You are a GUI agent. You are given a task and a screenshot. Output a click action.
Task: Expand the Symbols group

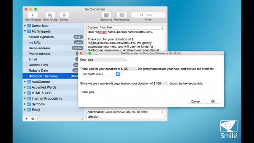25,104
